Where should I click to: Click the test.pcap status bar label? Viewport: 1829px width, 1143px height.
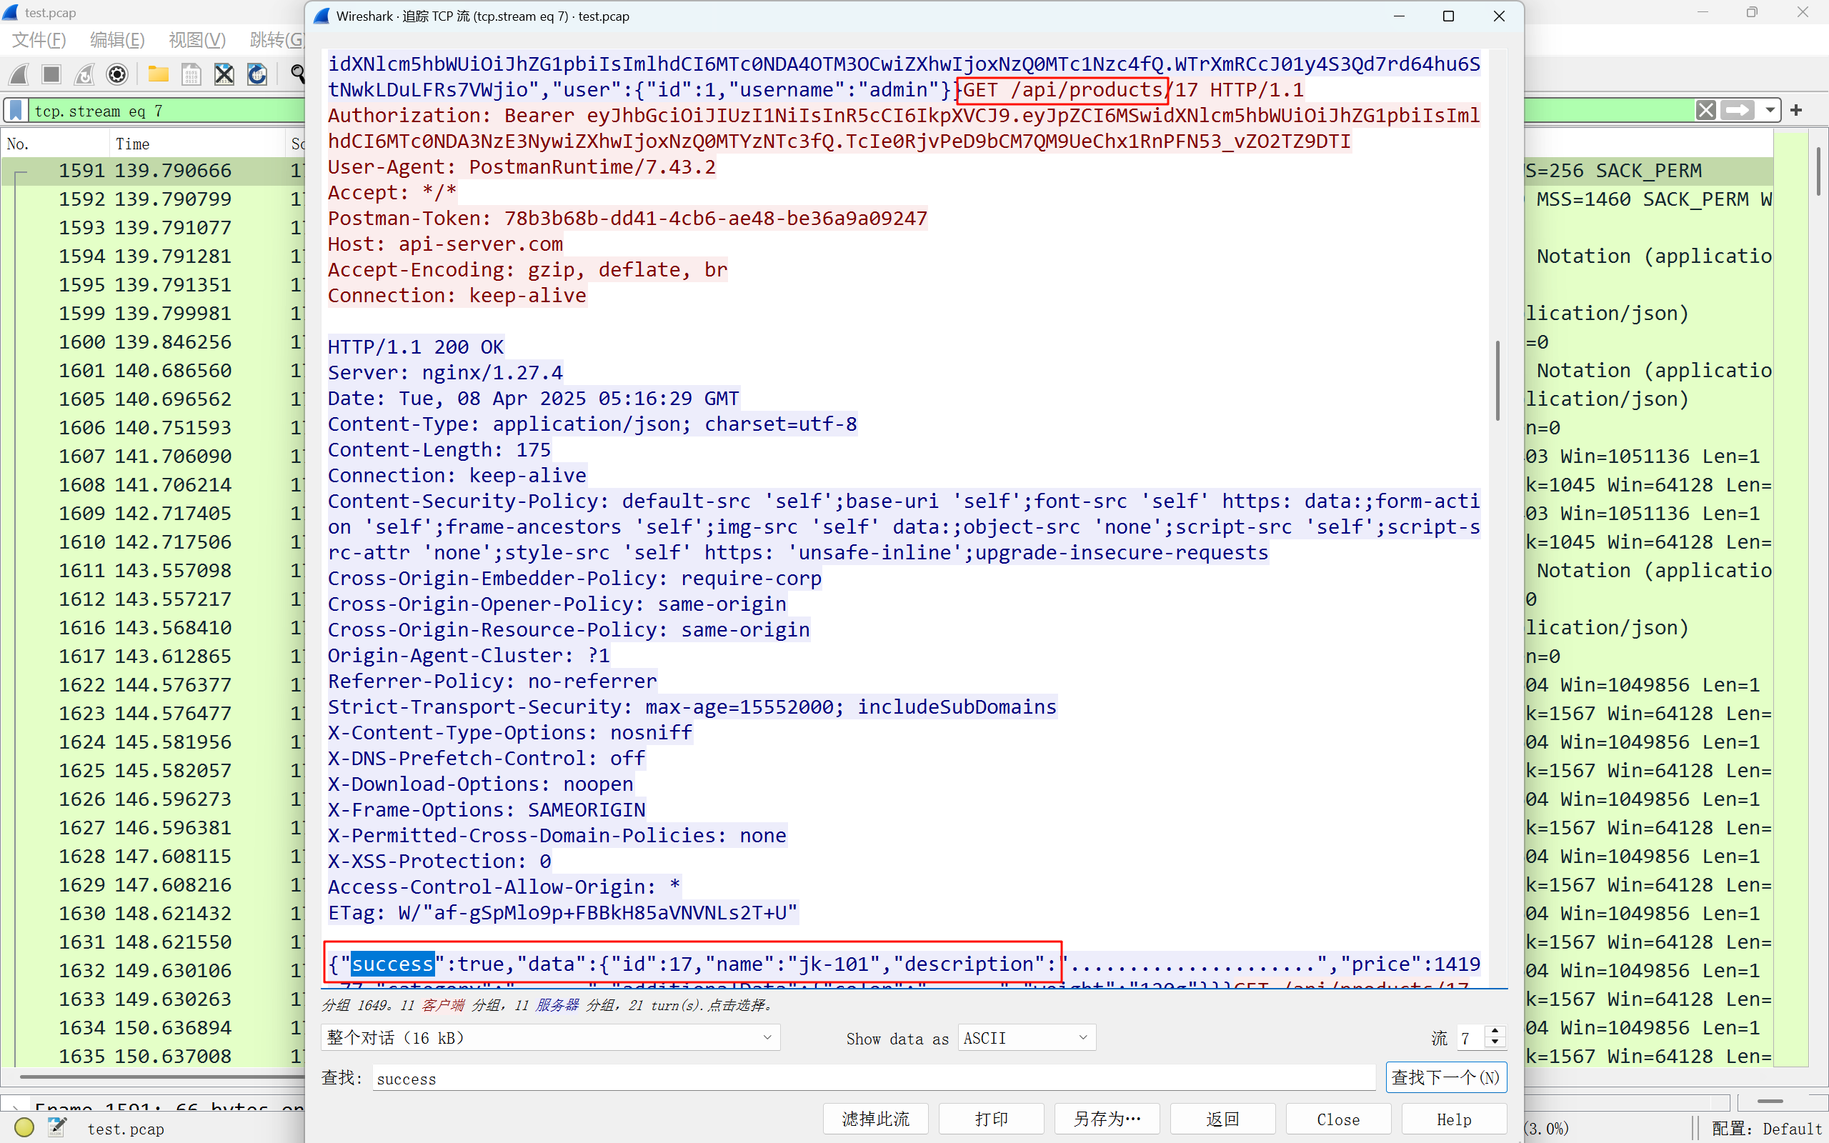tap(126, 1129)
